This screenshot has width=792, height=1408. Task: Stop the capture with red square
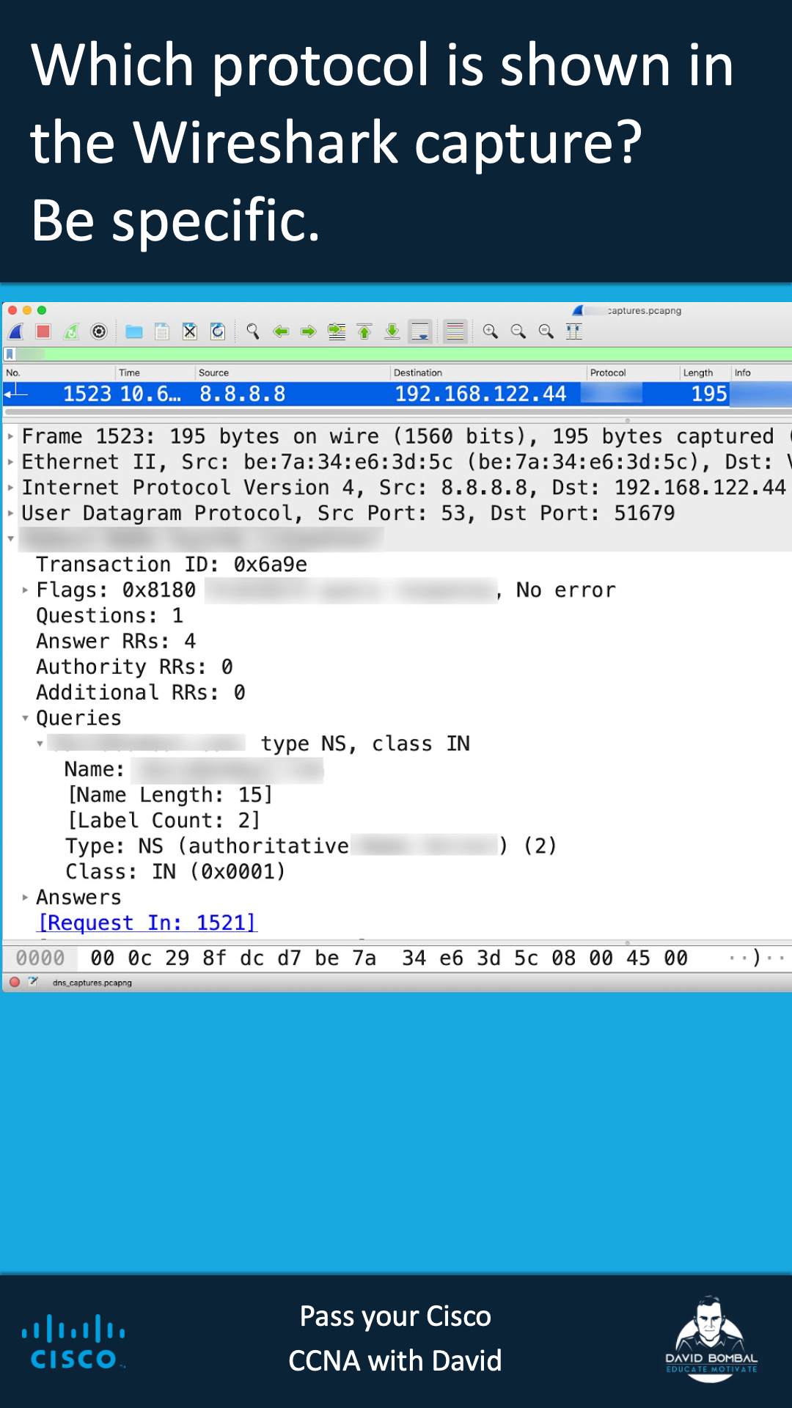click(43, 331)
